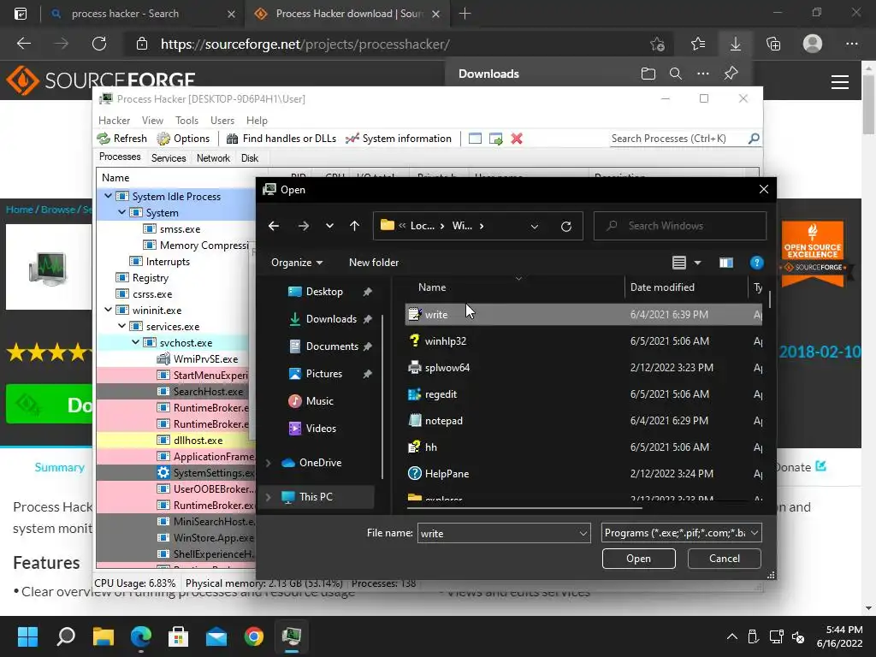This screenshot has height=657, width=876.
Task: Collapse the services.exe node
Action: 121,326
